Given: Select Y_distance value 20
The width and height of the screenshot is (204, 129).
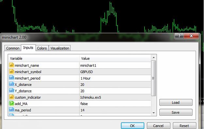Looking at the screenshot, I should 115,91.
